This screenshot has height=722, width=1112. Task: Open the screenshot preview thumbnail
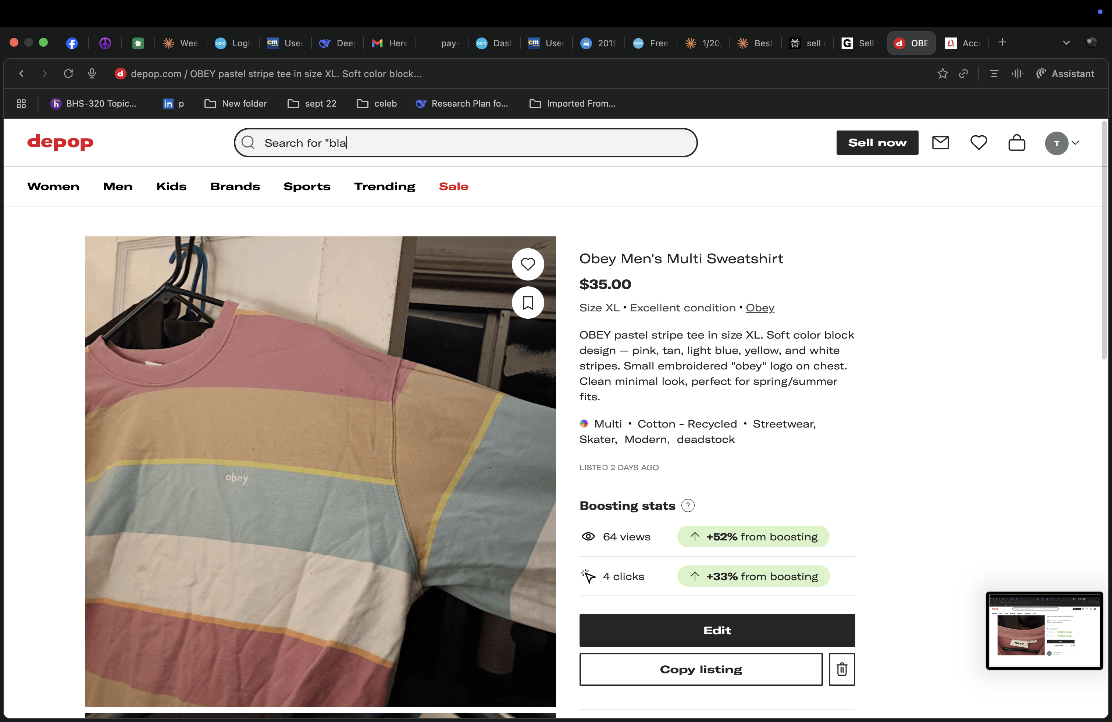click(1044, 630)
